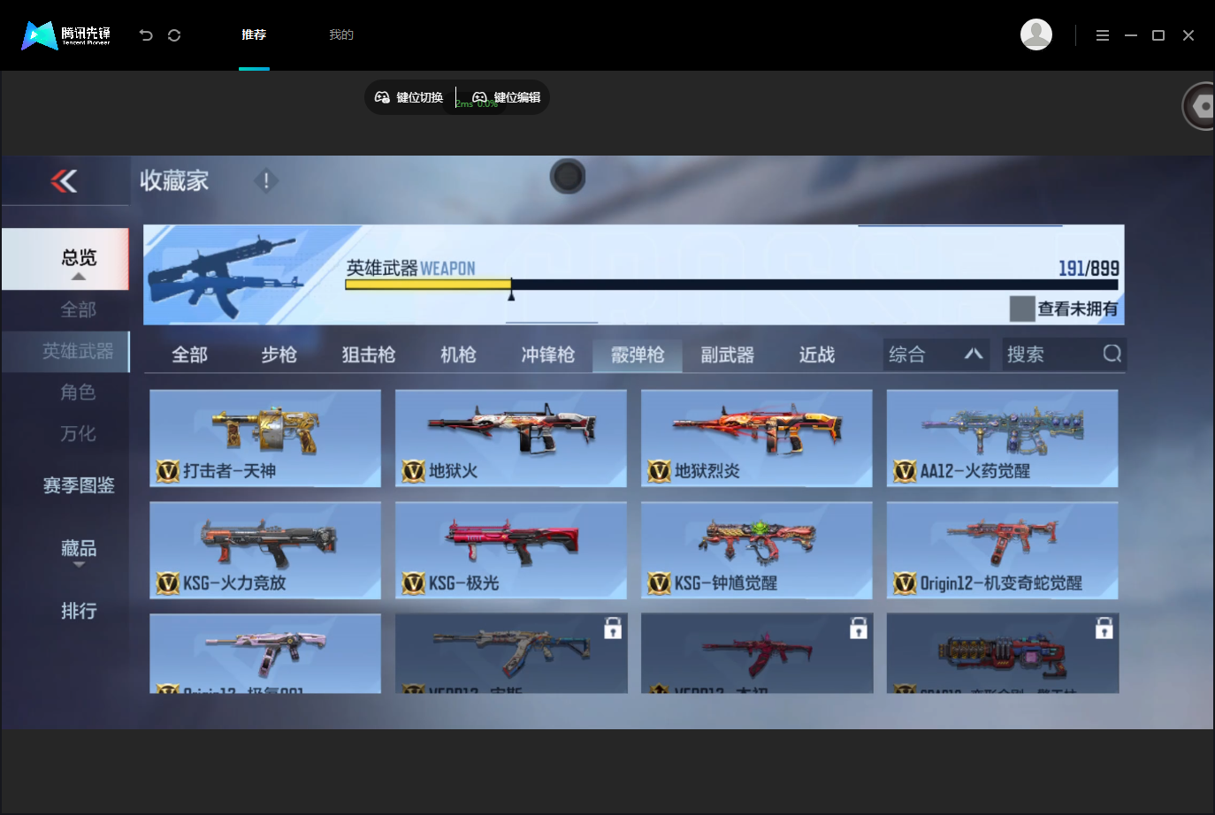
Task: Select the 机枪 weapon tab
Action: 458,354
